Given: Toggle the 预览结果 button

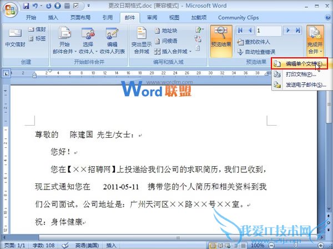Looking at the screenshot, I should tap(221, 41).
